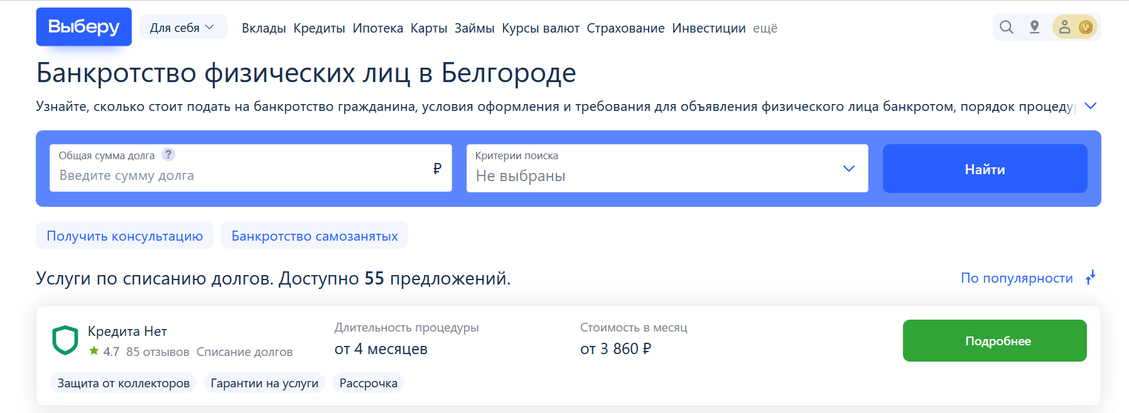The image size is (1129, 413).
Task: Open Для себя dropdown
Action: (x=182, y=28)
